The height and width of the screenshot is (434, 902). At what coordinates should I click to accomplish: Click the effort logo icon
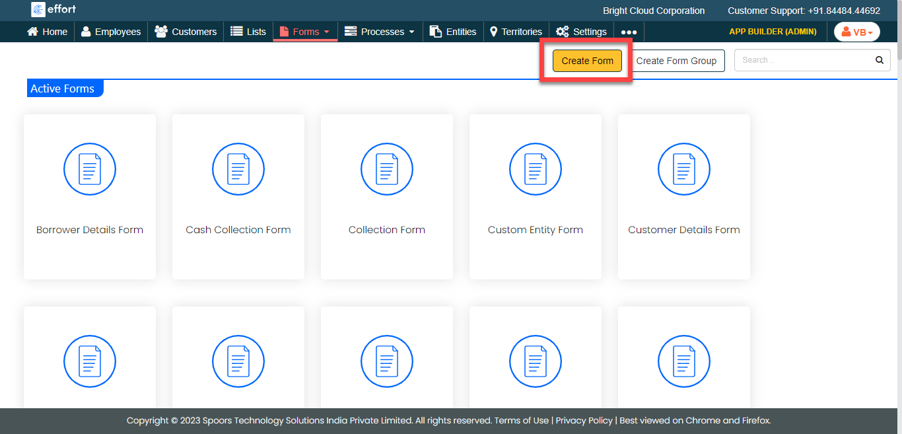pos(38,10)
